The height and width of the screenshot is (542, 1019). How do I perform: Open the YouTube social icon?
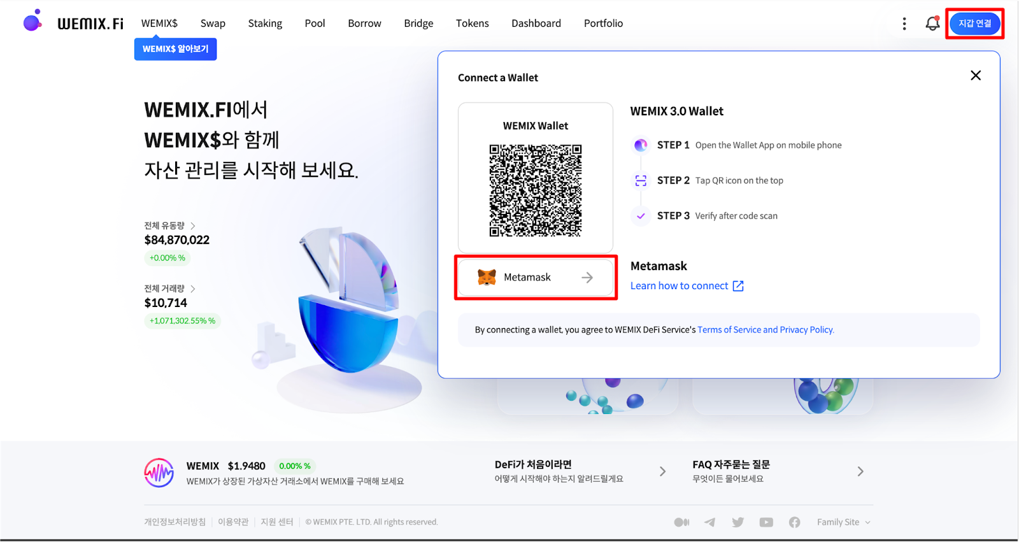click(766, 522)
